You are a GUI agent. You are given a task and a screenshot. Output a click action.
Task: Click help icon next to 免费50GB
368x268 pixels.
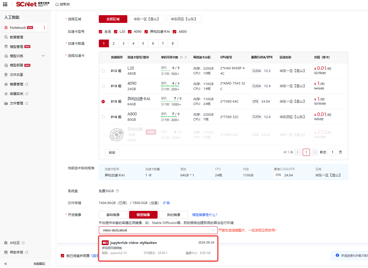[117, 191]
